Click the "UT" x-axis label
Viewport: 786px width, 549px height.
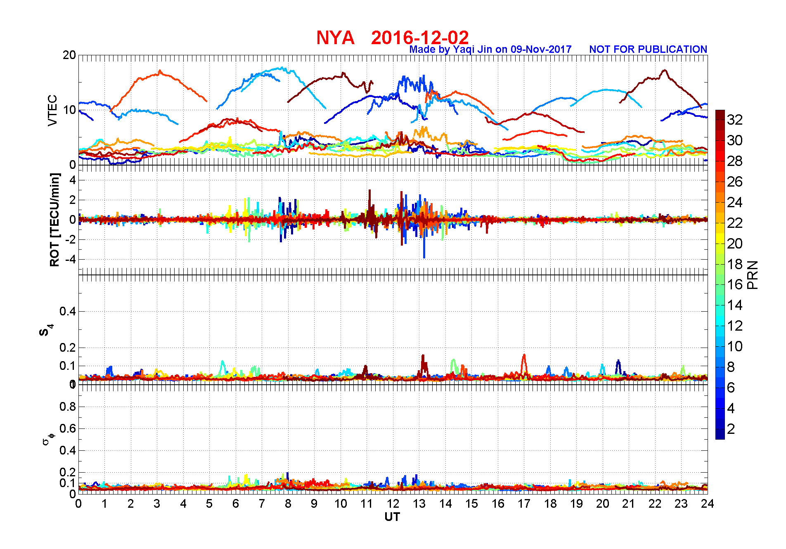[x=392, y=517]
